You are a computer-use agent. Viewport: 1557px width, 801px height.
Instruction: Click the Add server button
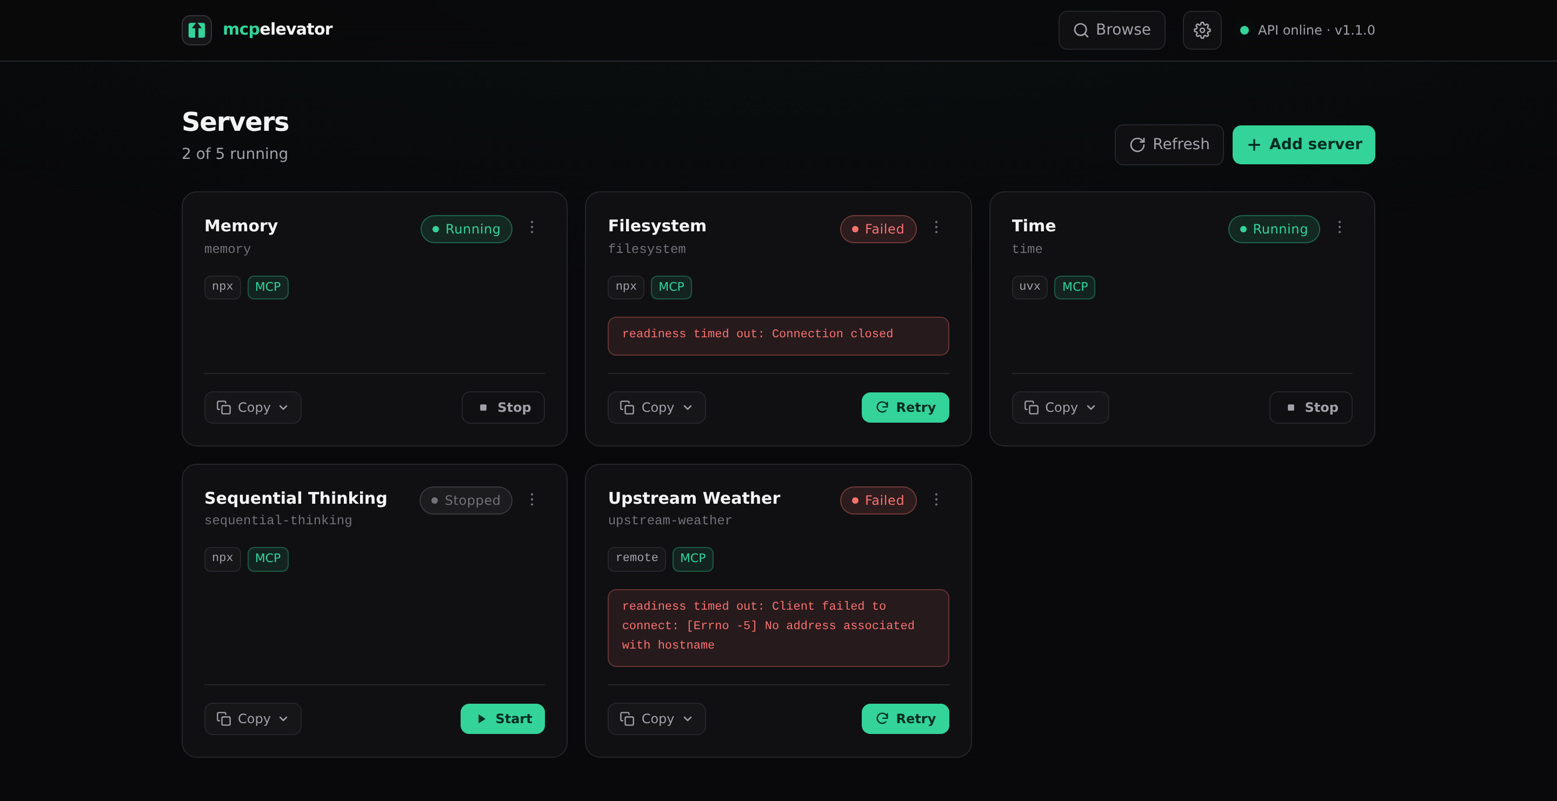tap(1303, 144)
